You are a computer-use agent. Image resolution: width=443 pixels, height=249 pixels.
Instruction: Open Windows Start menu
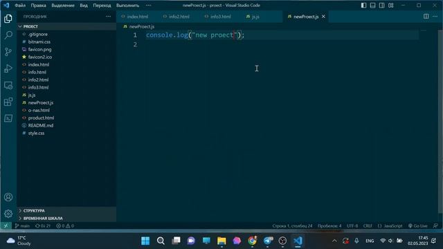click(x=145, y=241)
